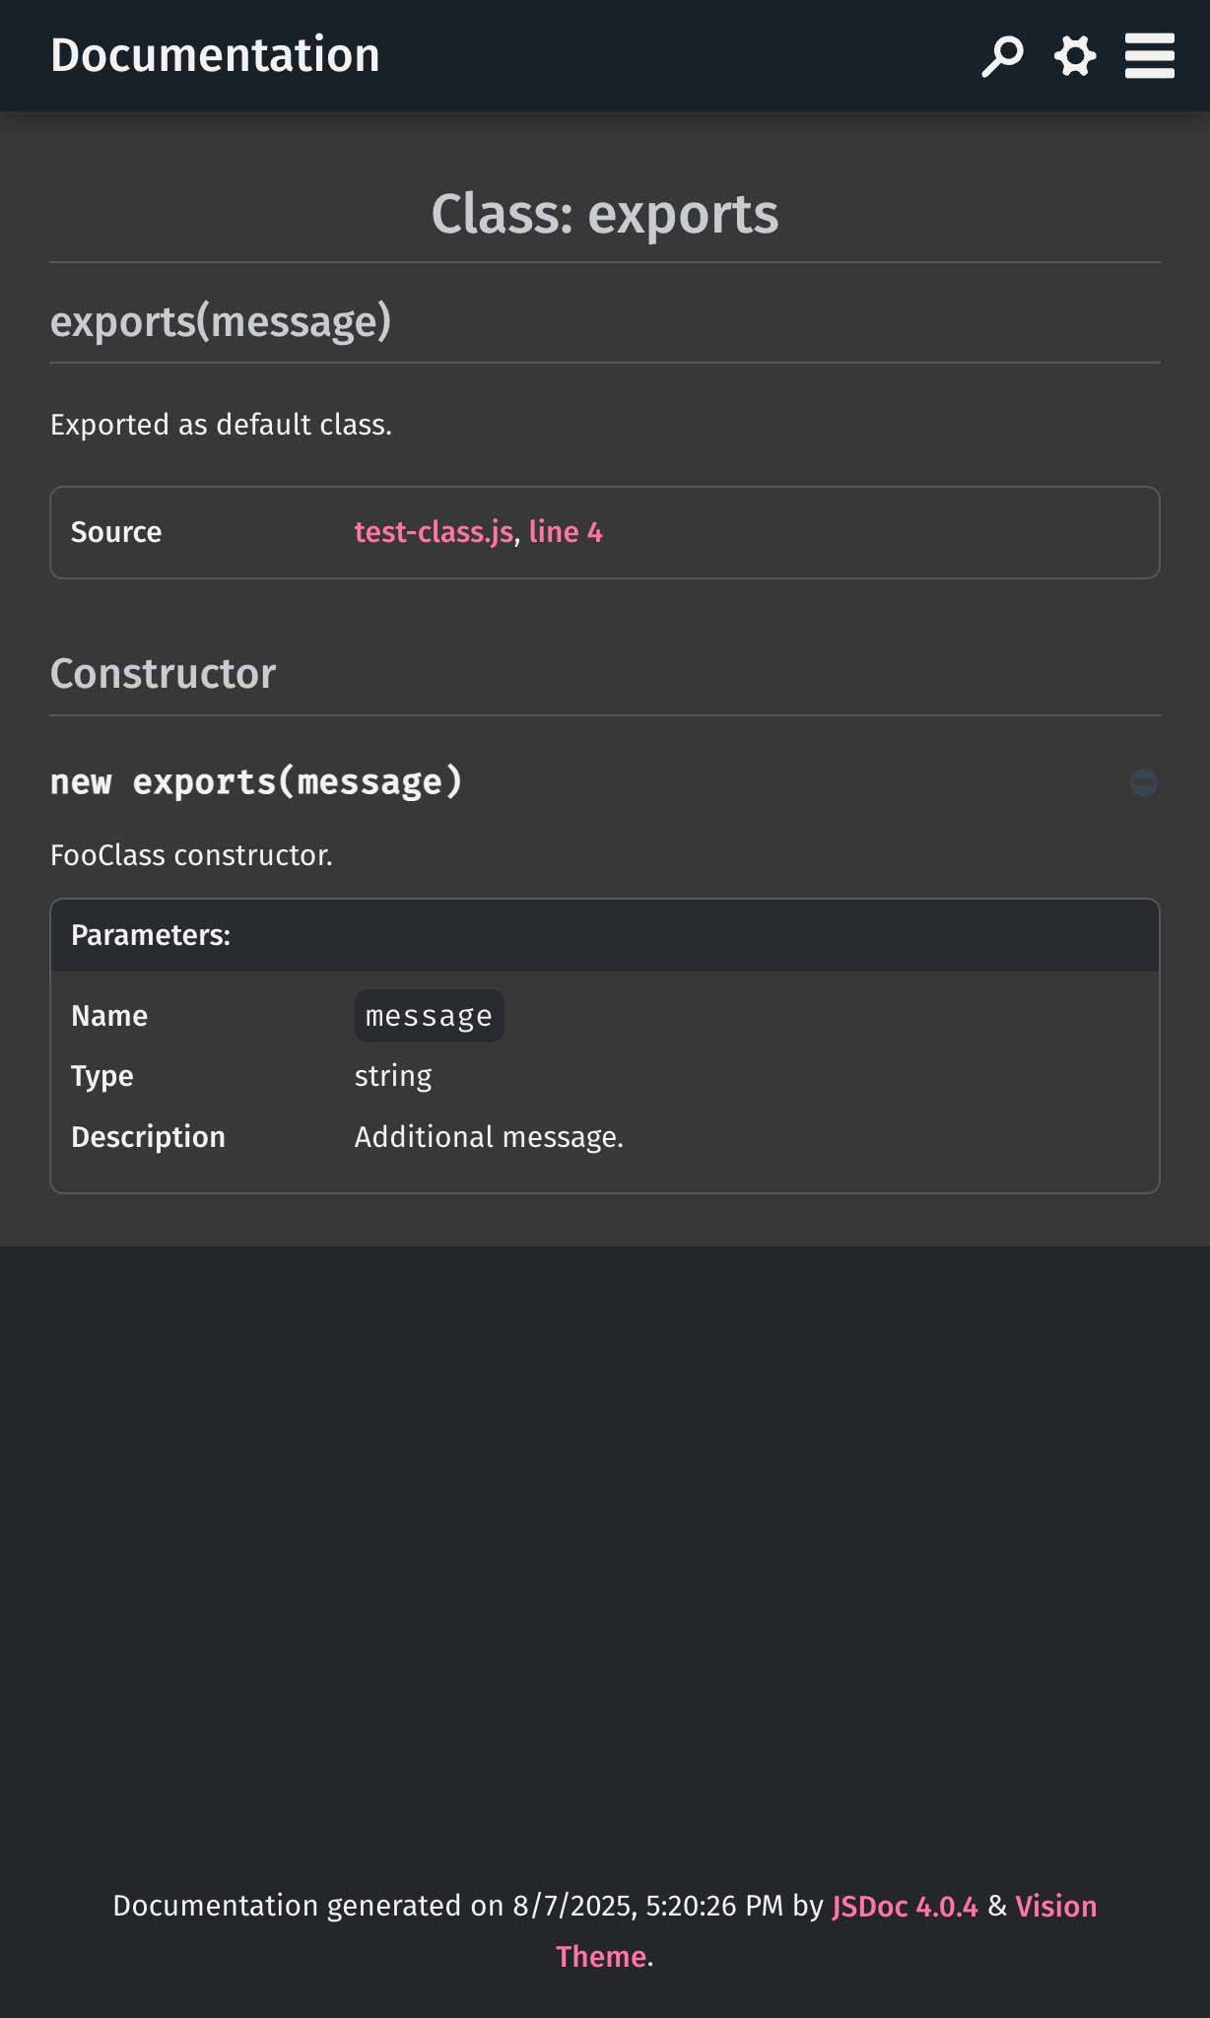Select the exports(message) signature heading
Viewport: 1210px width, 2018px height.
point(221,321)
